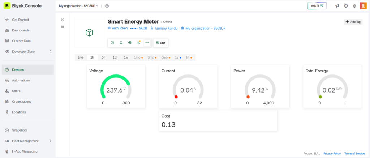This screenshot has width=370, height=158.
Task: Open device info icon
Action: click(x=112, y=43)
